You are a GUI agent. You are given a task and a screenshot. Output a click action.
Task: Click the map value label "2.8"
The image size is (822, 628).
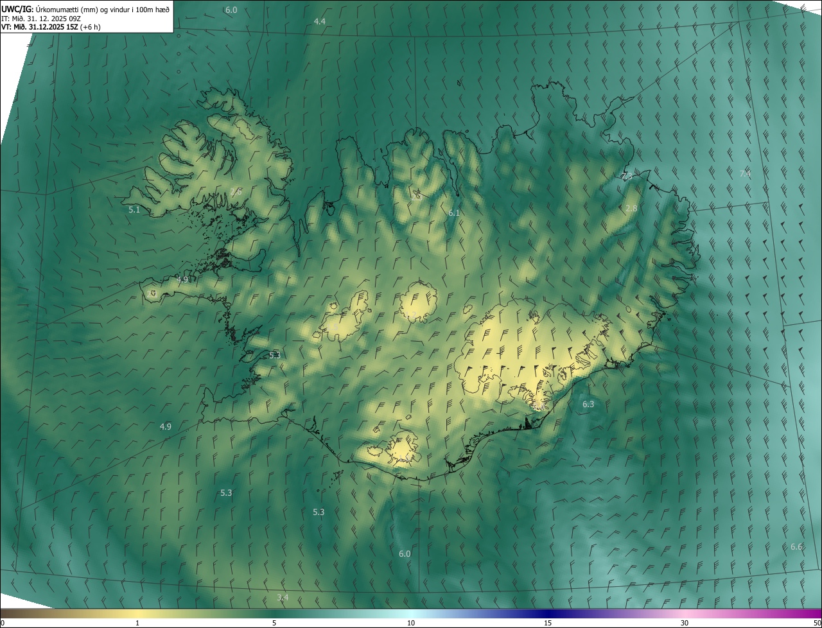tap(631, 209)
